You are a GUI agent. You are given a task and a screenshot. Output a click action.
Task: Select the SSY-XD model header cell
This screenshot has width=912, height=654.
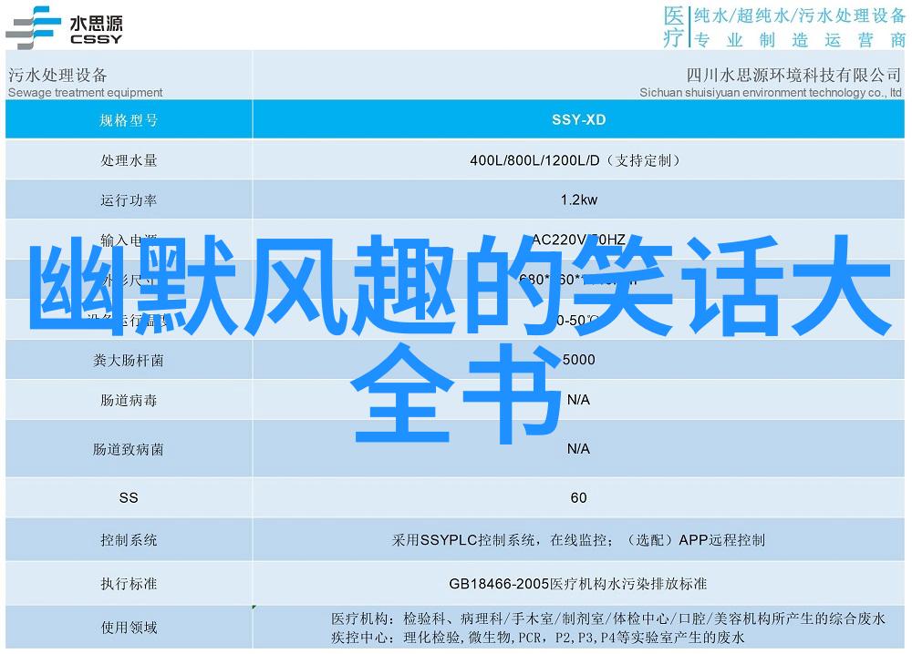578,120
